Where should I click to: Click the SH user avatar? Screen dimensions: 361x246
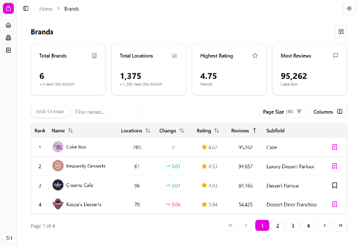[9, 238]
